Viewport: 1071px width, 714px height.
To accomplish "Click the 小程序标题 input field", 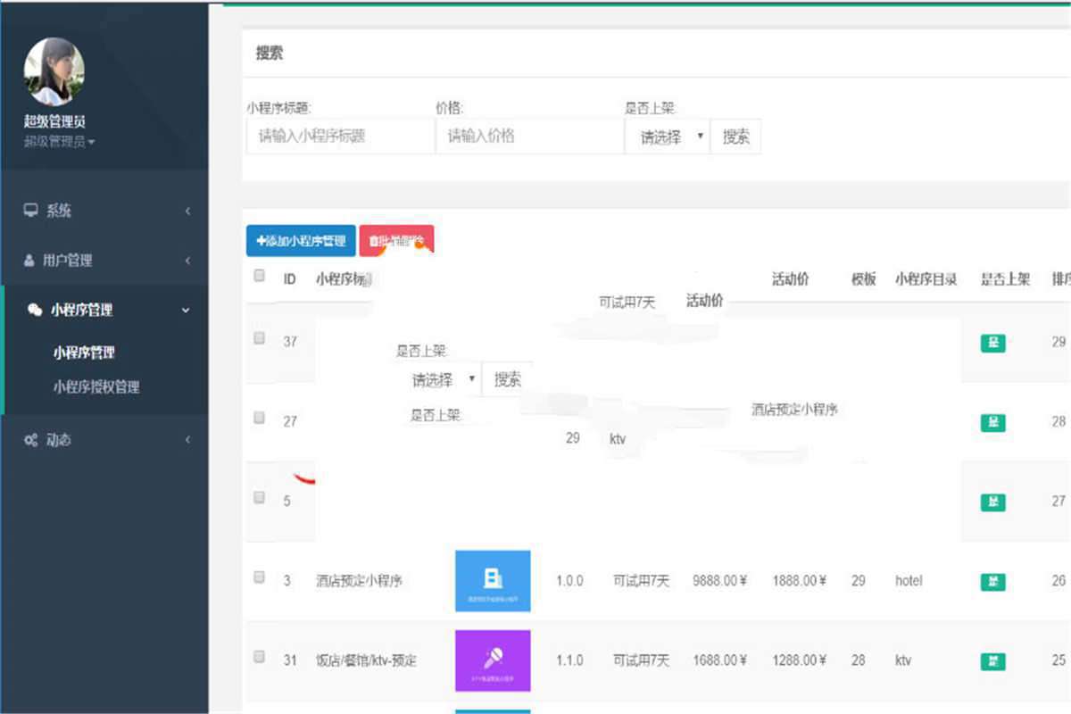I will 340,137.
